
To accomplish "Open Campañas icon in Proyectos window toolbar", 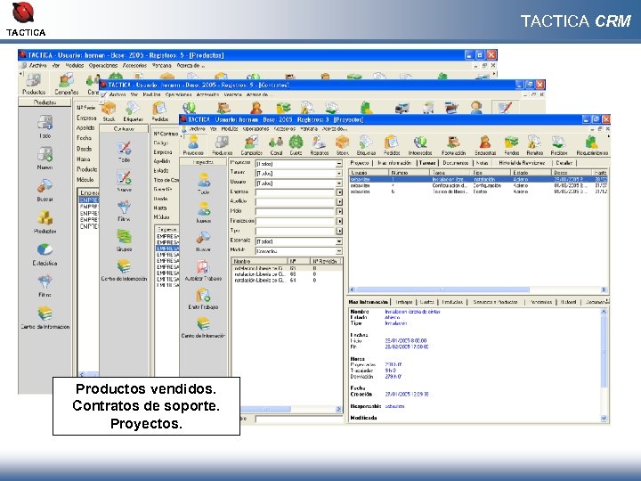I will (x=251, y=145).
